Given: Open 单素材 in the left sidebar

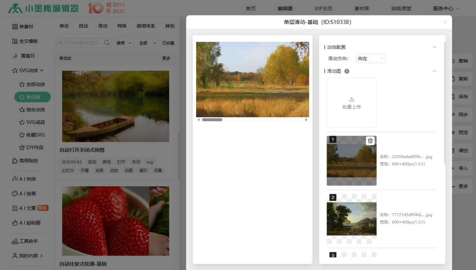Looking at the screenshot, I should [x=23, y=27].
